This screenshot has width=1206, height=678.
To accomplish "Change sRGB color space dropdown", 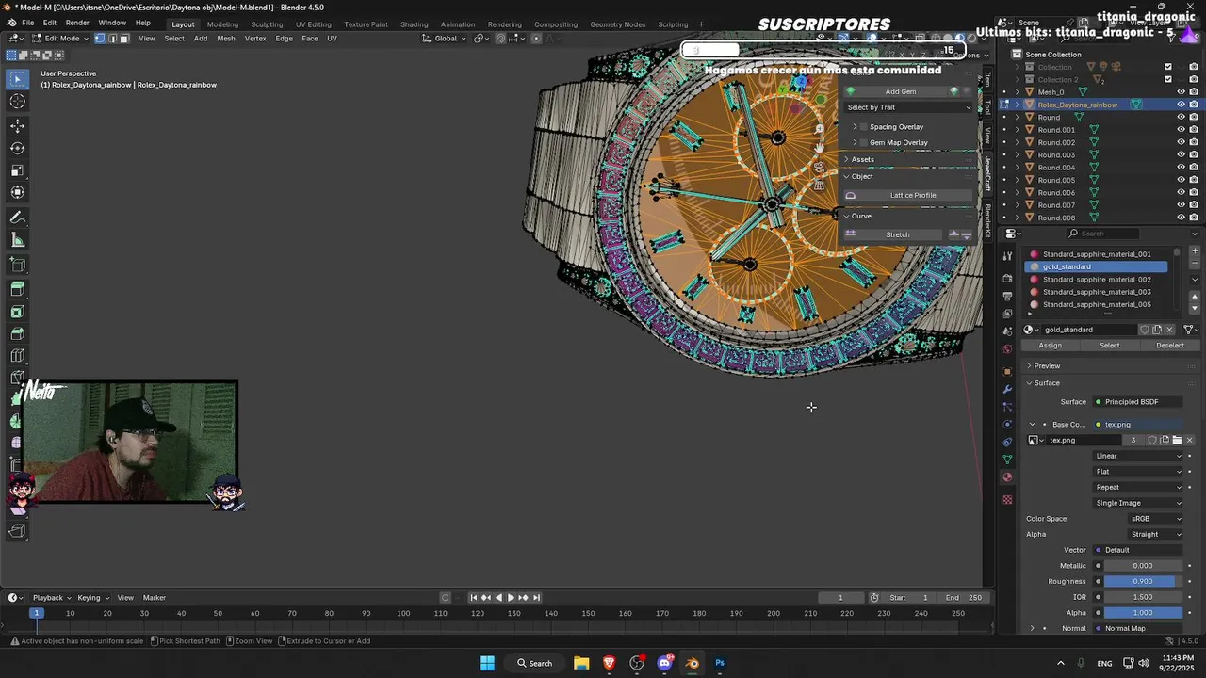I will click(1156, 519).
